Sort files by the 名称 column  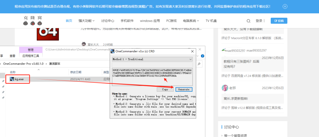click(13, 72)
